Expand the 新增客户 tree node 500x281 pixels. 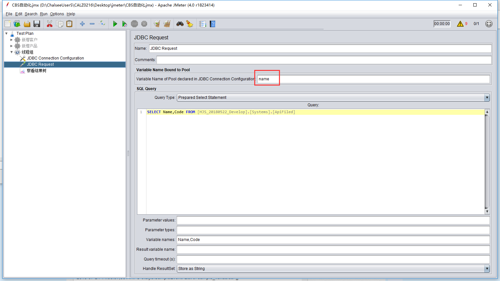[11, 40]
